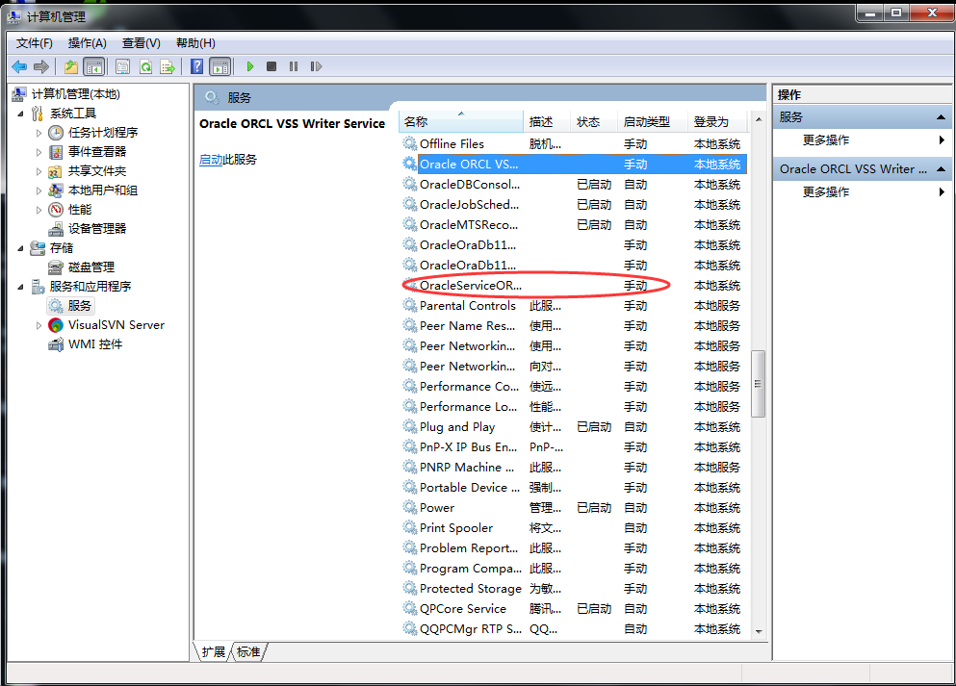Select the QPCore Service row
Viewport: 956px width, 686px height.
[574, 609]
